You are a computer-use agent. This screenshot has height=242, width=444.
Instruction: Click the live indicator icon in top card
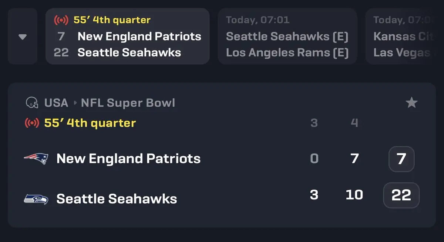point(61,20)
